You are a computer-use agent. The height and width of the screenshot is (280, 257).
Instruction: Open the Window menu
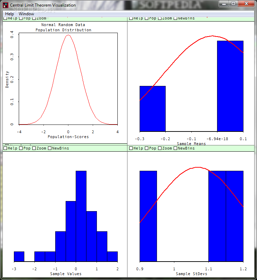(26, 14)
